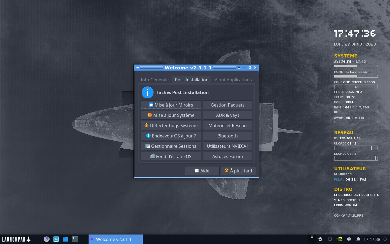Click the CPU: AMD RYZEN 5 1600 line
390x244 pixels.
click(355, 82)
